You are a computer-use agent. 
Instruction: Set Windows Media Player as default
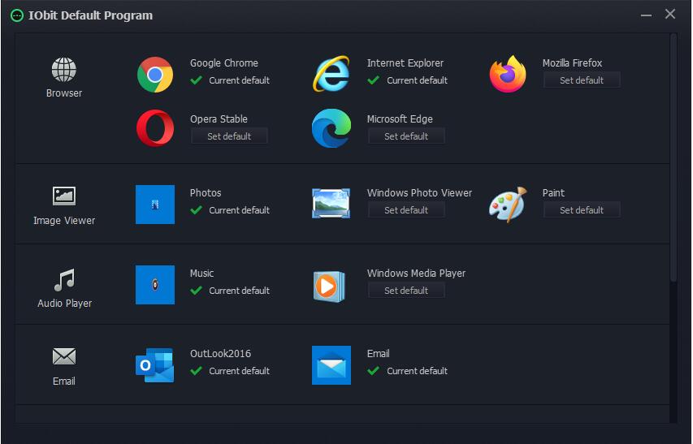(x=406, y=290)
